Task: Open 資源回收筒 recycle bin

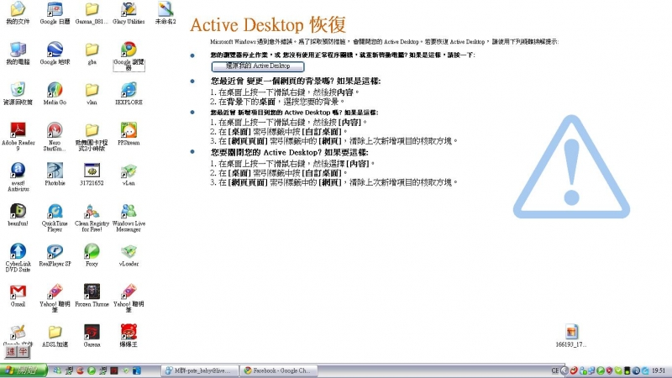Action: 18,94
